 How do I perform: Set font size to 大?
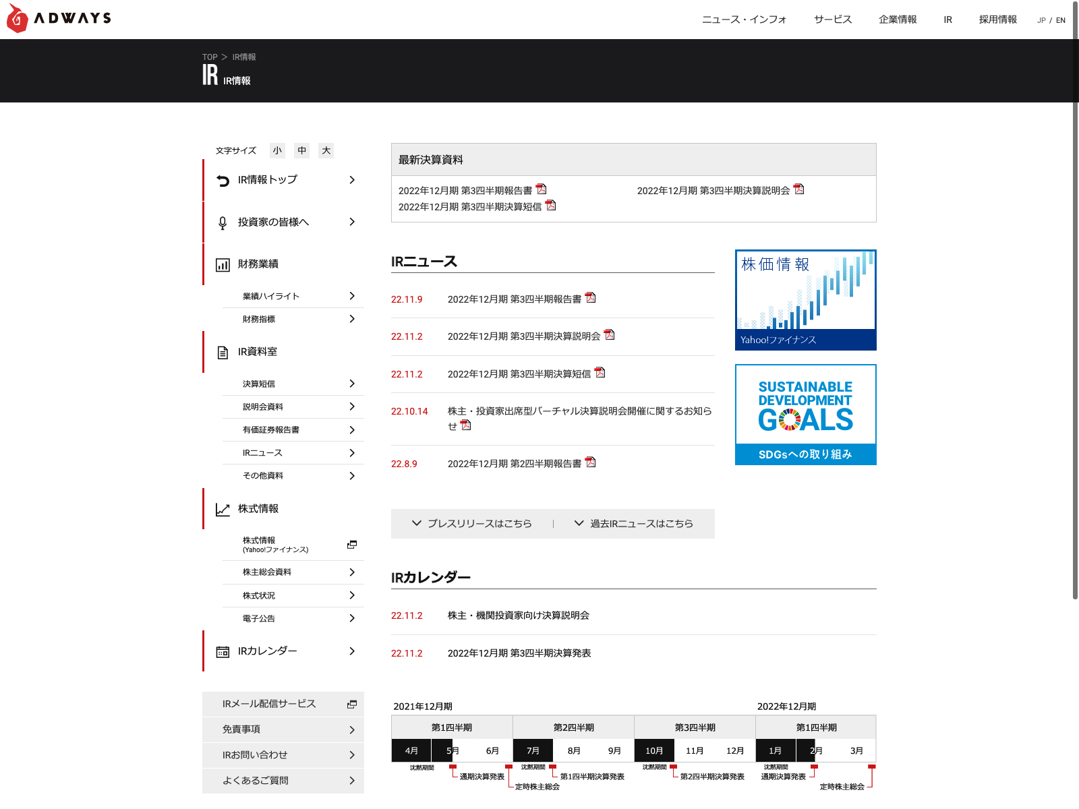coord(326,150)
